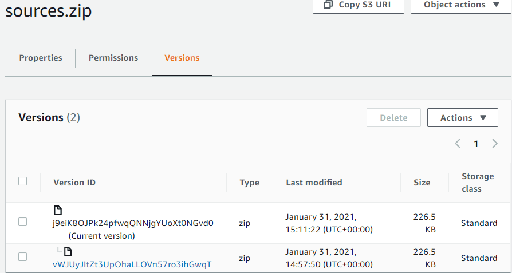Screen dimensions: 512x273
Task: Open version link vWJUyJltZt3UpOhaLLOVn57ro3ihGwqT
Action: [x=132, y=264]
